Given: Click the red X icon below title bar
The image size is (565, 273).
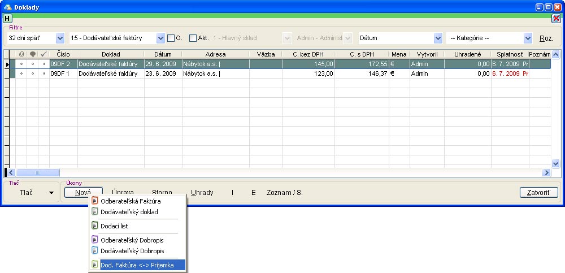Looking at the screenshot, I should point(556,19).
